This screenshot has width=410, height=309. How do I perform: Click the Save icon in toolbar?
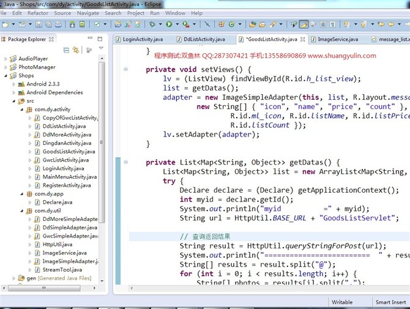[x=39, y=24]
